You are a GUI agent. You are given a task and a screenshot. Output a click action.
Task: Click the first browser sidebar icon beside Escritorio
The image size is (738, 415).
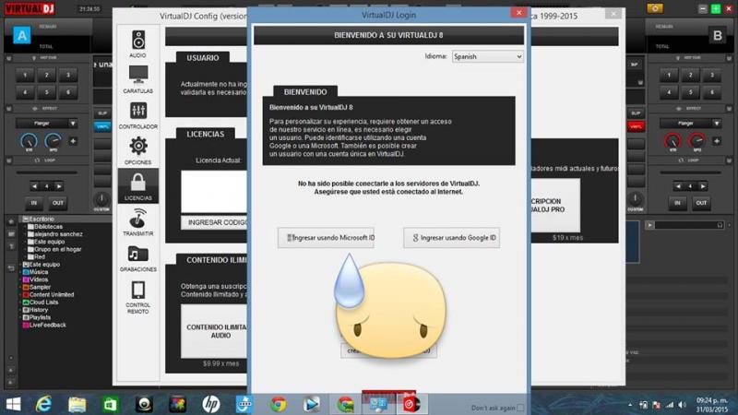tap(11, 221)
